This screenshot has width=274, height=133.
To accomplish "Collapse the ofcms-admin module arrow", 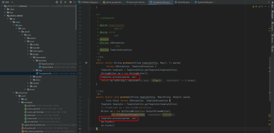I will pos(5,15).
